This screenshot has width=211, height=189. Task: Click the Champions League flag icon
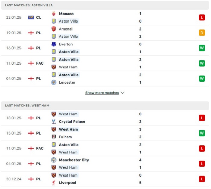[31, 17]
